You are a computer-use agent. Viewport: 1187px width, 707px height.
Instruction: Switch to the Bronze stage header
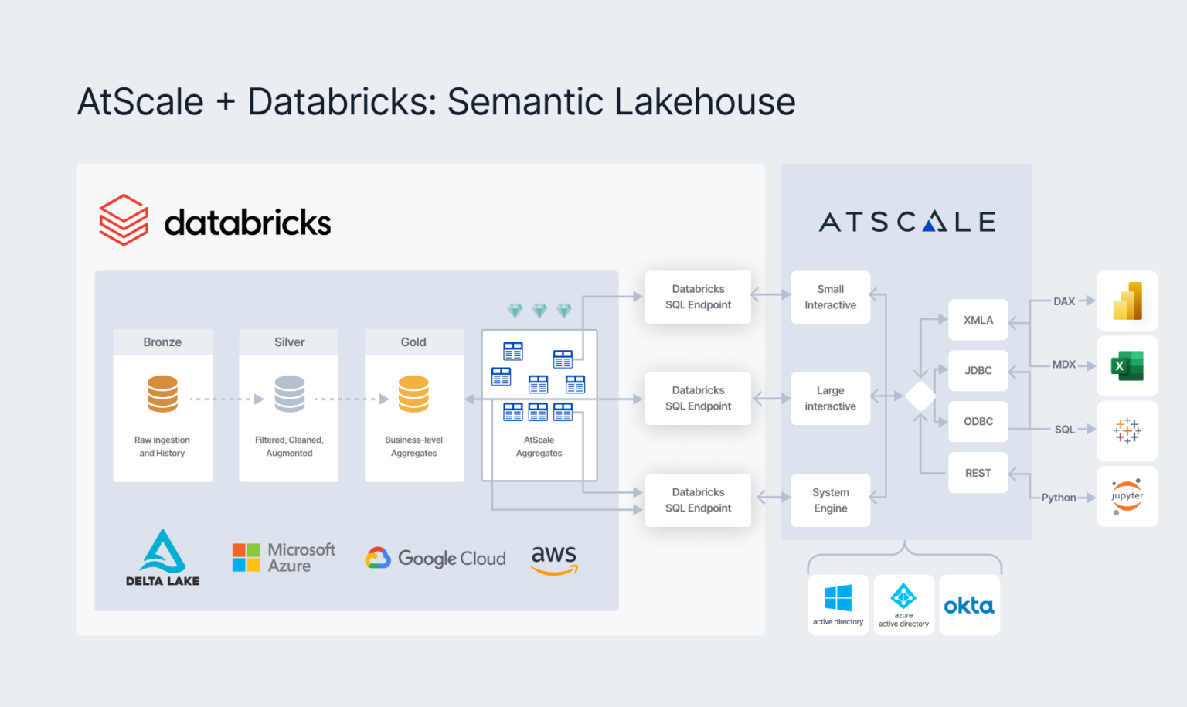pos(162,342)
